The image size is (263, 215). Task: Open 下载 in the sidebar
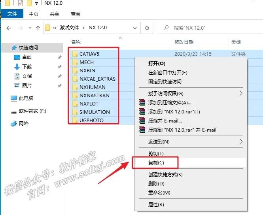pos(27,66)
